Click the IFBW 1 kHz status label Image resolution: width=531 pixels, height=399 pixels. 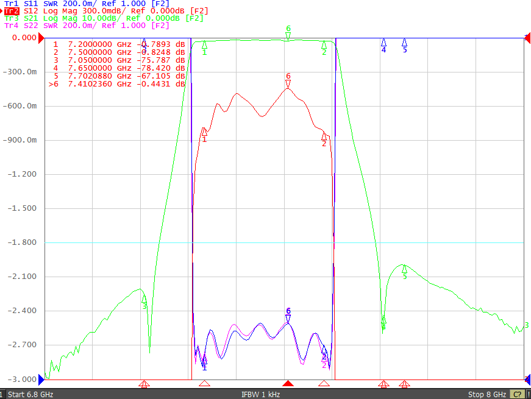[x=260, y=395]
